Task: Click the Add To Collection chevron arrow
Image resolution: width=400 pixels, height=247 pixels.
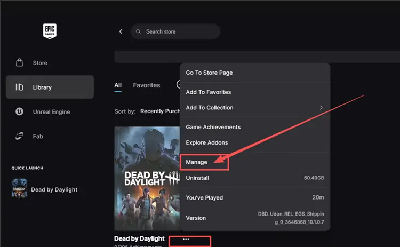Action: tap(321, 108)
